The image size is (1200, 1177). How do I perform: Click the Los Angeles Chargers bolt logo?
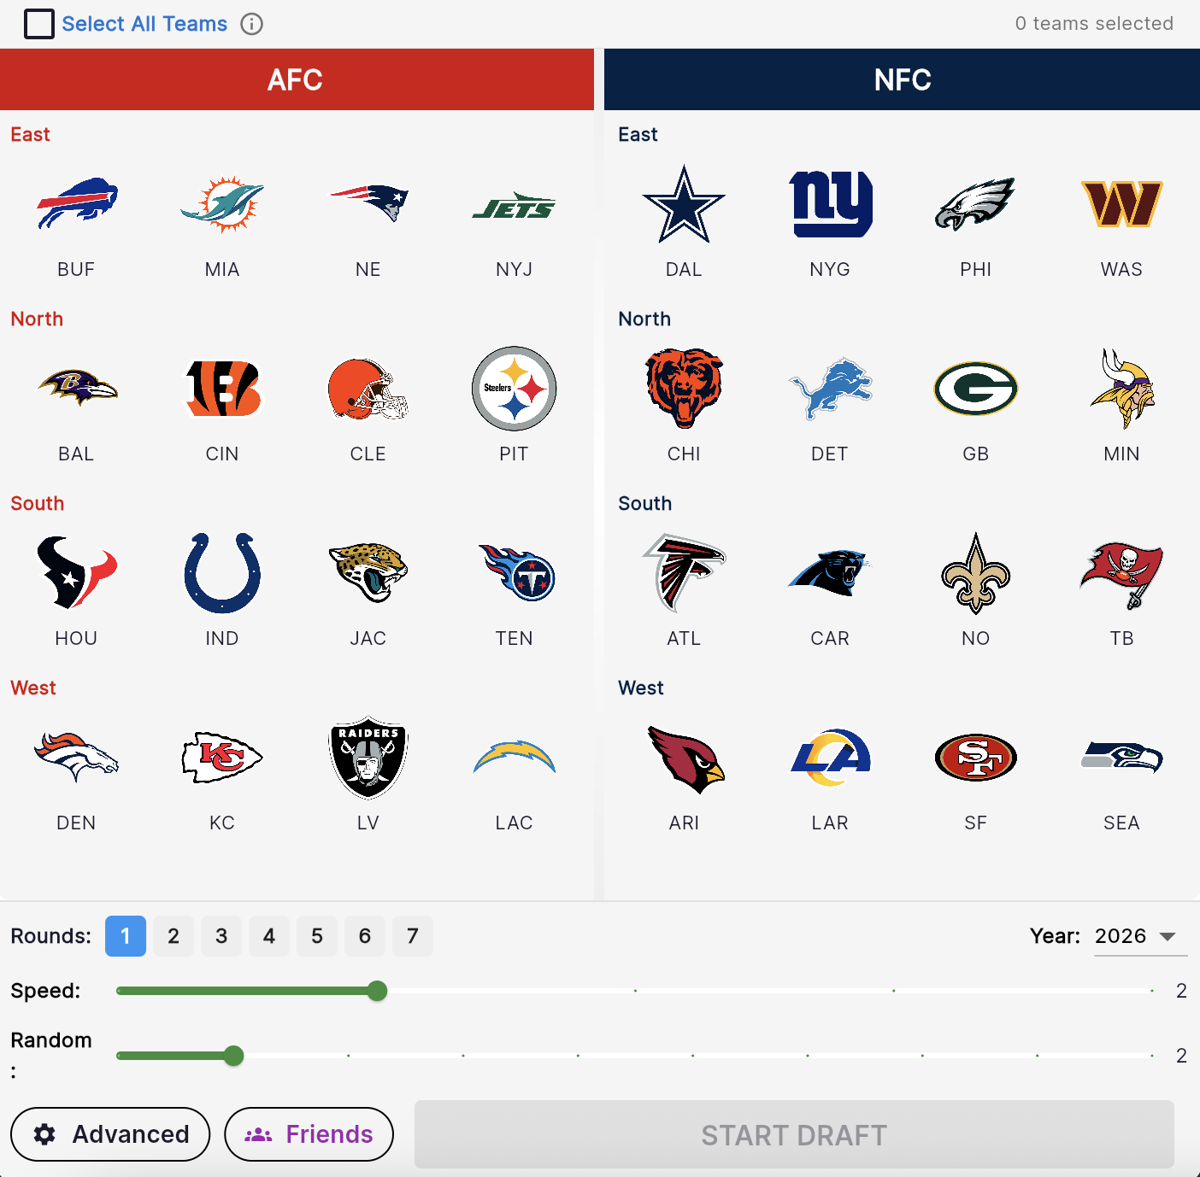(515, 758)
